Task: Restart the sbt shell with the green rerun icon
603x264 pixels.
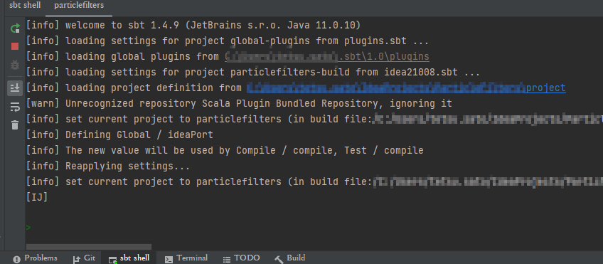Action: (15, 28)
